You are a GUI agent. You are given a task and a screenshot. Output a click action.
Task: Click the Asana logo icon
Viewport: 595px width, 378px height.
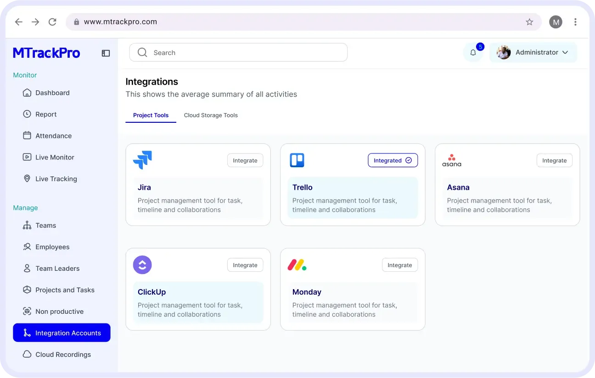pyautogui.click(x=452, y=160)
